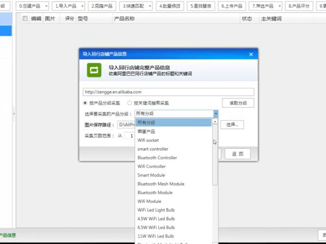Click the 8.产品评分 toolbar button
Image resolution: width=326 pixels, height=244 pixels.
(x=299, y=6)
